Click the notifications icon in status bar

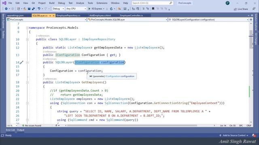click(254, 135)
